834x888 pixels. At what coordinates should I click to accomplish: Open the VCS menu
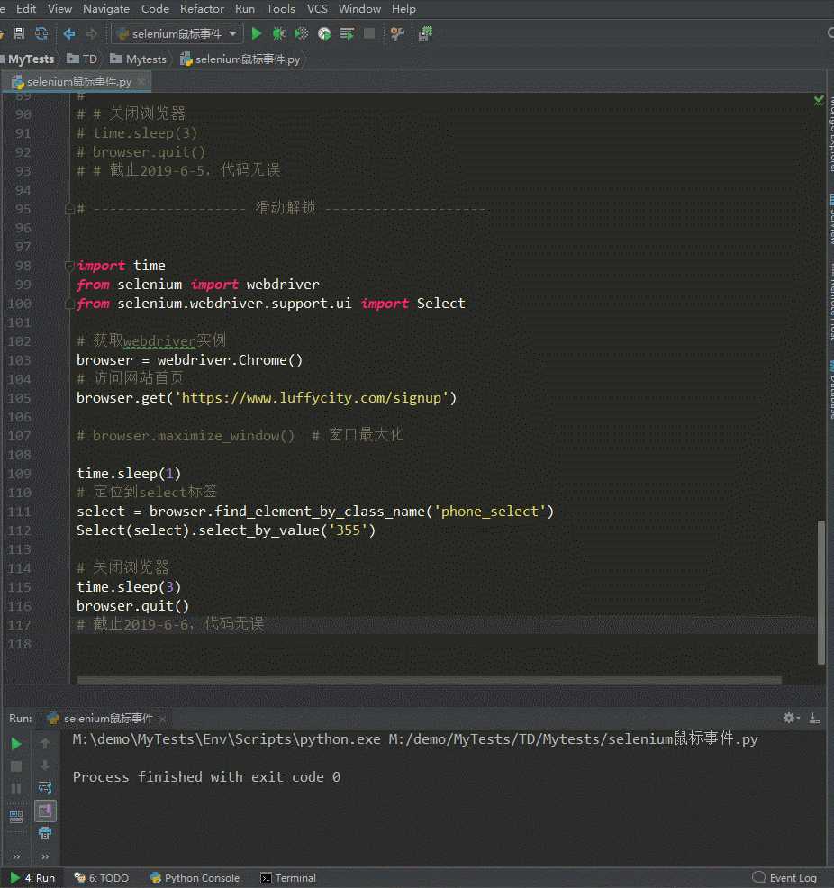[x=317, y=9]
